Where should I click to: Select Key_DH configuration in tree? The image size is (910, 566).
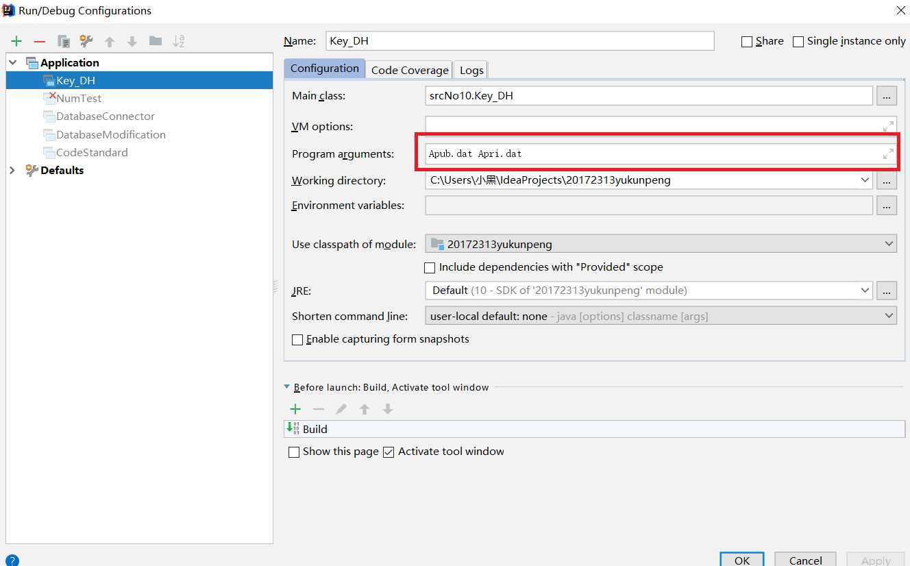click(140, 80)
